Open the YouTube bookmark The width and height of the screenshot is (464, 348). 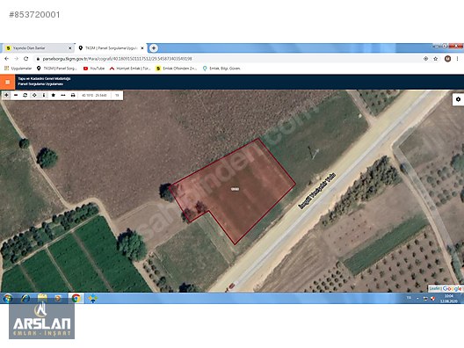(94, 69)
